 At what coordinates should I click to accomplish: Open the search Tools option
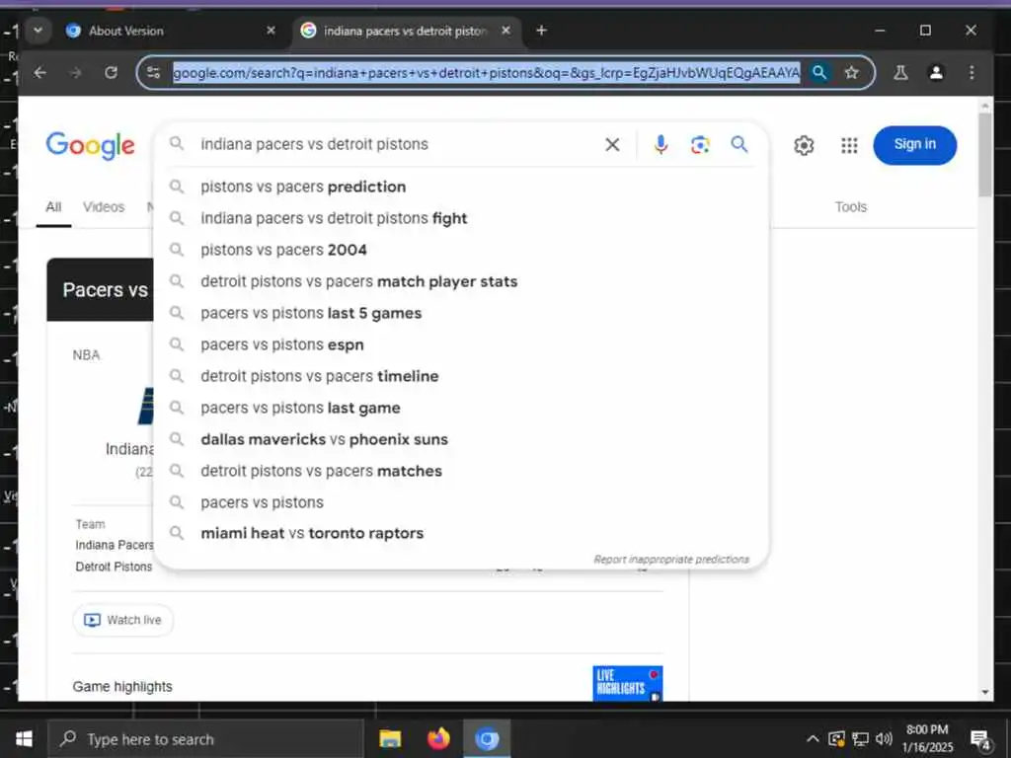coord(850,207)
